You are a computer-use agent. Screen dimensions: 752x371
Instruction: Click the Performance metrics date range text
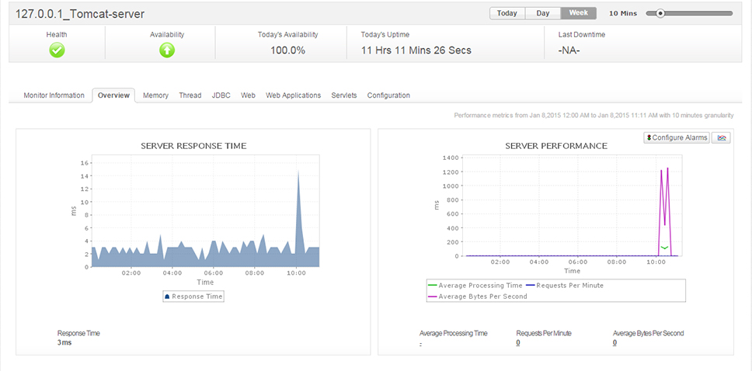tap(594, 116)
